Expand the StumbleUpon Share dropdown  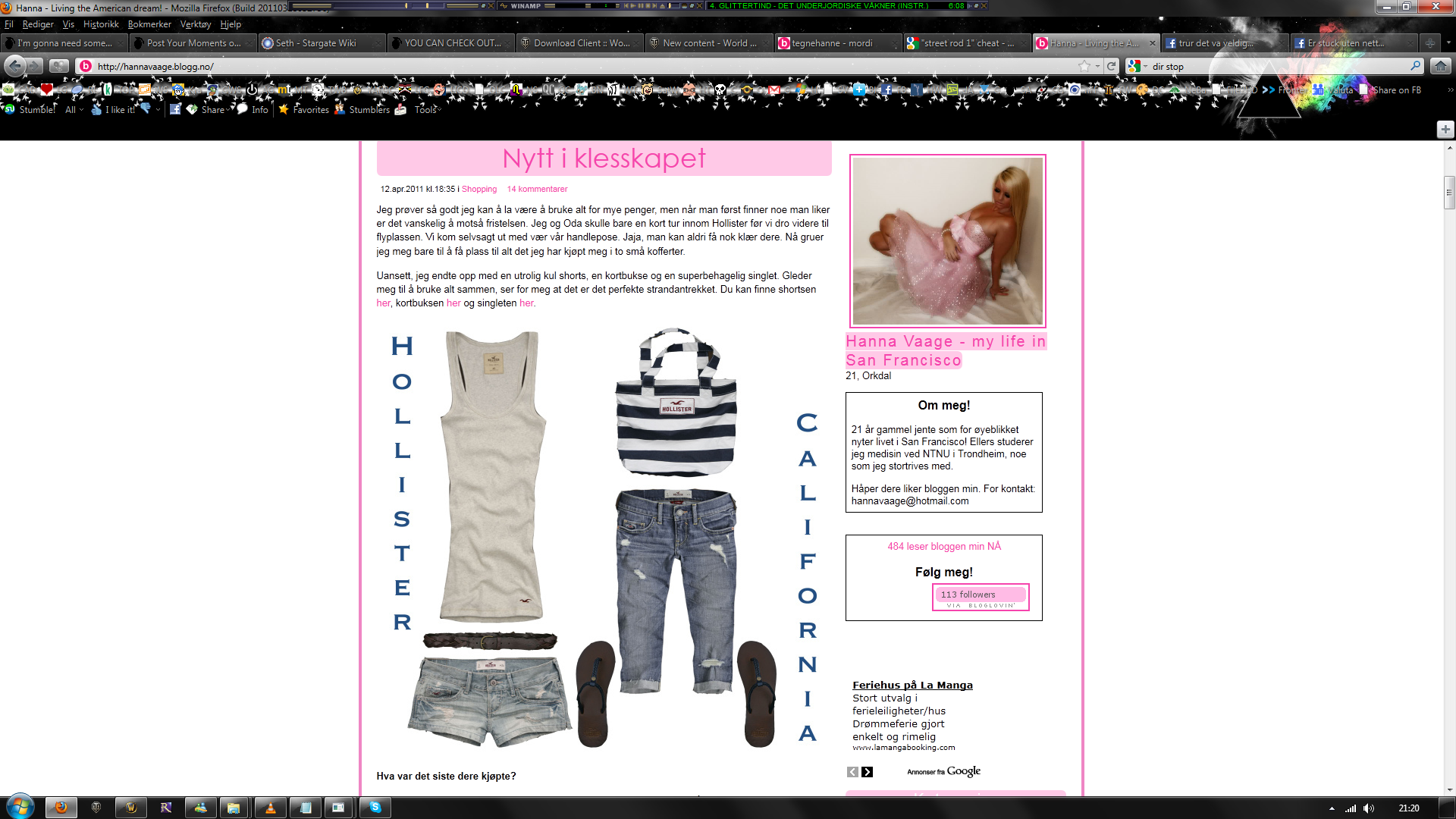pyautogui.click(x=207, y=109)
